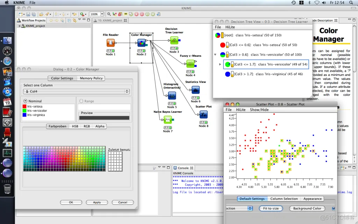Select the Console tab
The image size is (358, 224).
[183, 168]
